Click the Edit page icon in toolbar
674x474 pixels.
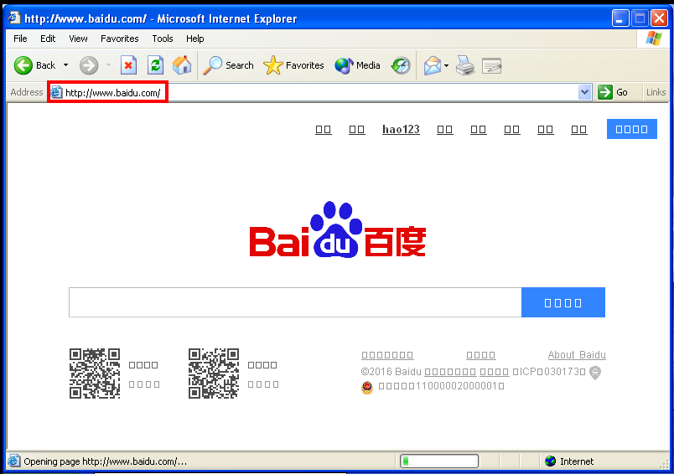point(492,65)
